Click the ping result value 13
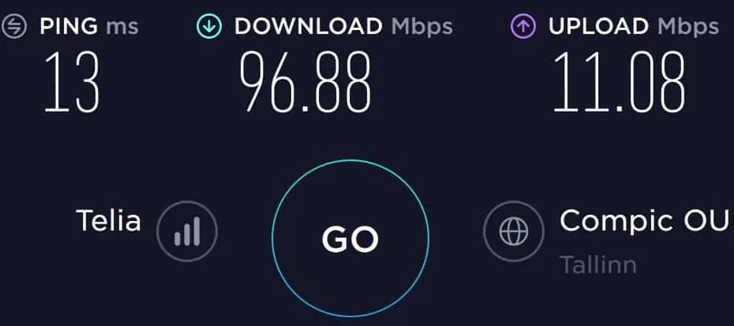Image resolution: width=734 pixels, height=326 pixels. coord(72,82)
